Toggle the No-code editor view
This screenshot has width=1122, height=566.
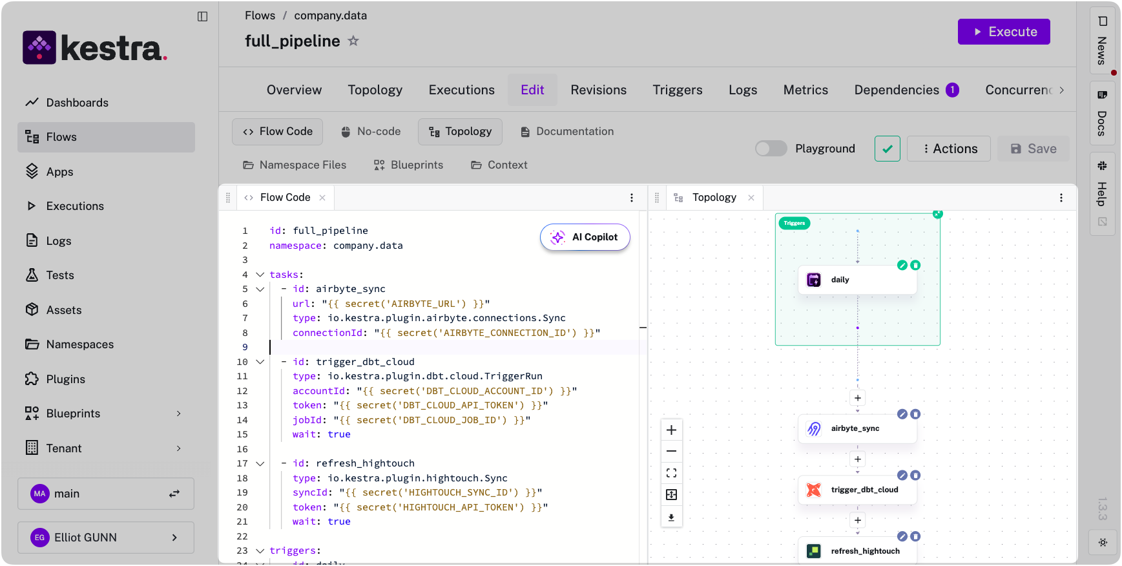coord(371,132)
